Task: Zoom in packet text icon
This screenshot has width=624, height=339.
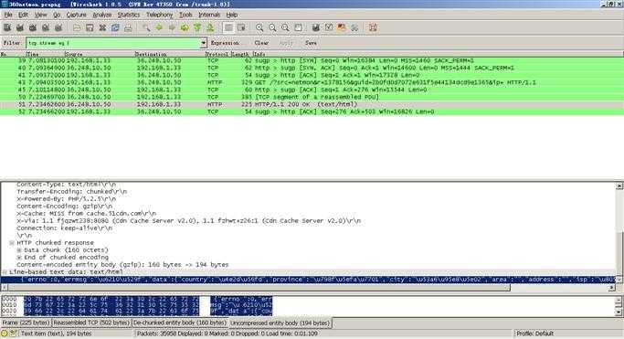Action: coord(259,27)
